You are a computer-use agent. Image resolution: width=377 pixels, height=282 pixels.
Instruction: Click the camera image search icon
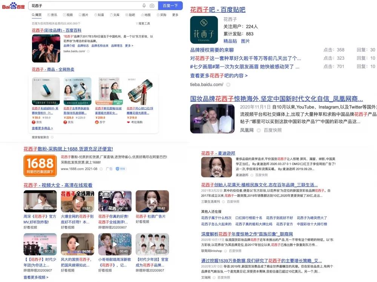(152, 6)
